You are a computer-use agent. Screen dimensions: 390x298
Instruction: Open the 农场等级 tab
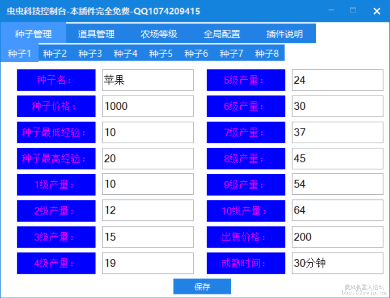point(159,34)
